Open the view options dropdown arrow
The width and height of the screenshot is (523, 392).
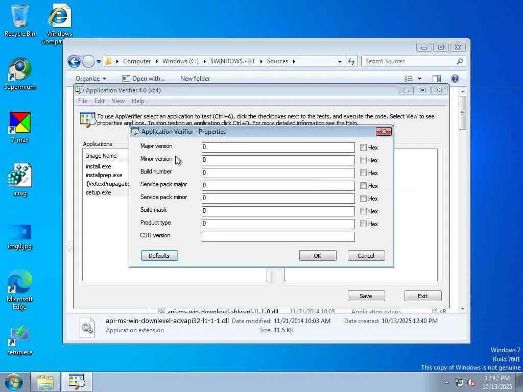(419, 79)
